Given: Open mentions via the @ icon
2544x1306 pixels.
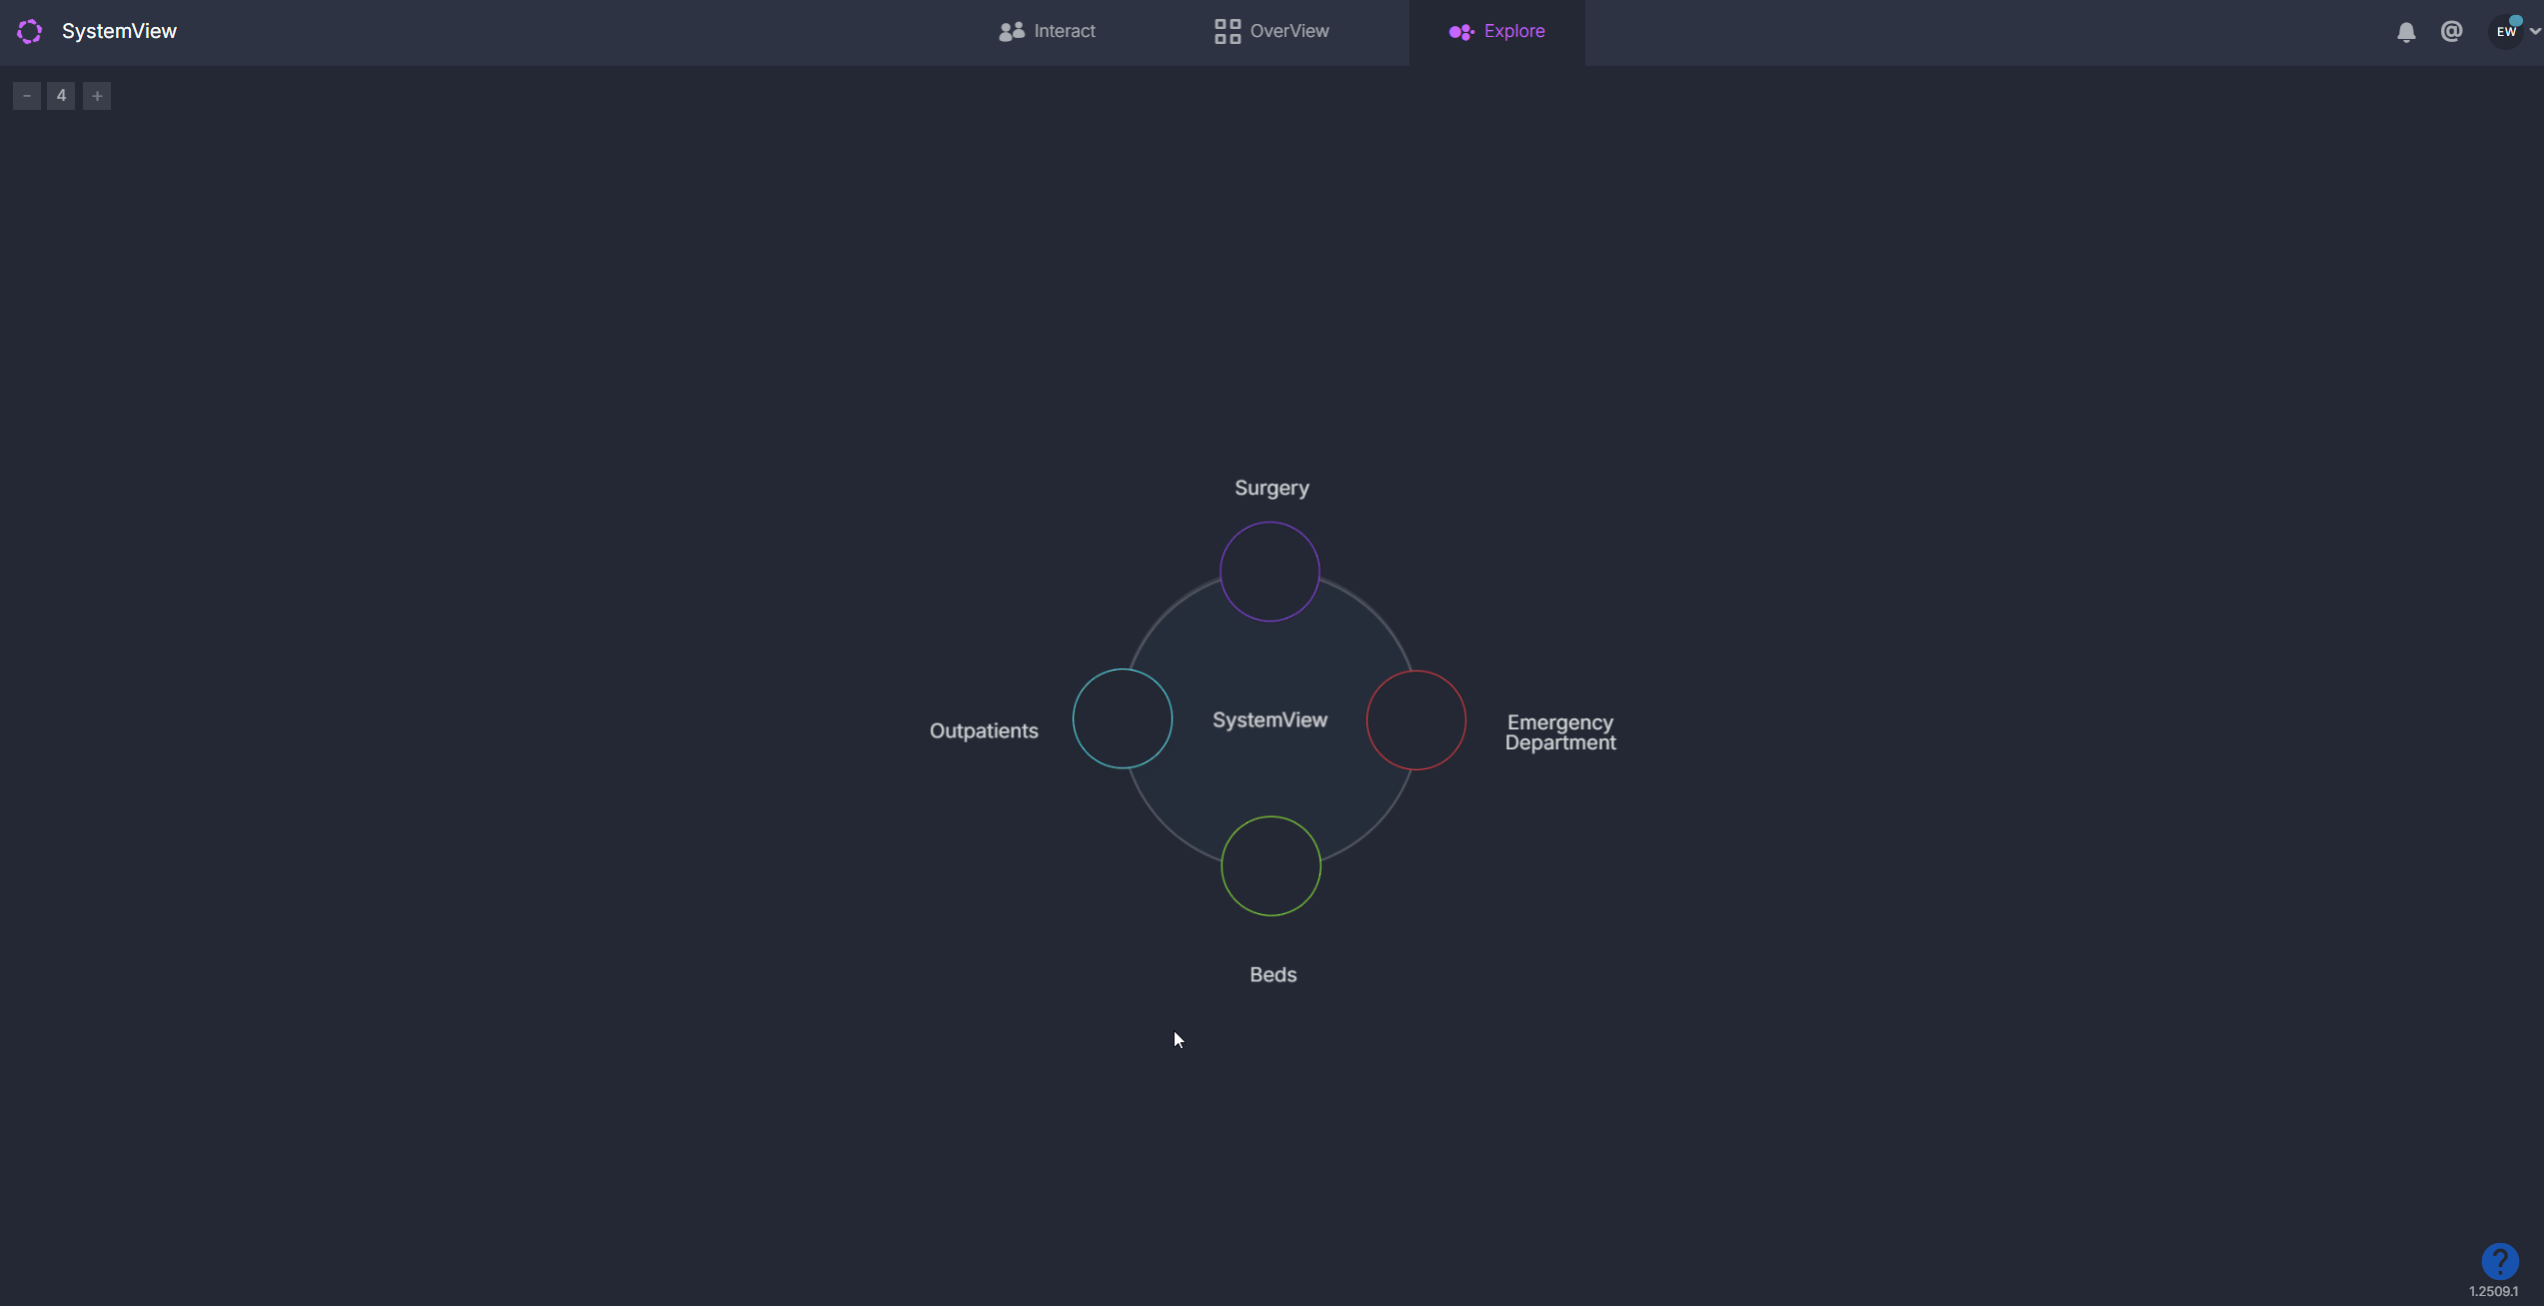Looking at the screenshot, I should 2451,32.
